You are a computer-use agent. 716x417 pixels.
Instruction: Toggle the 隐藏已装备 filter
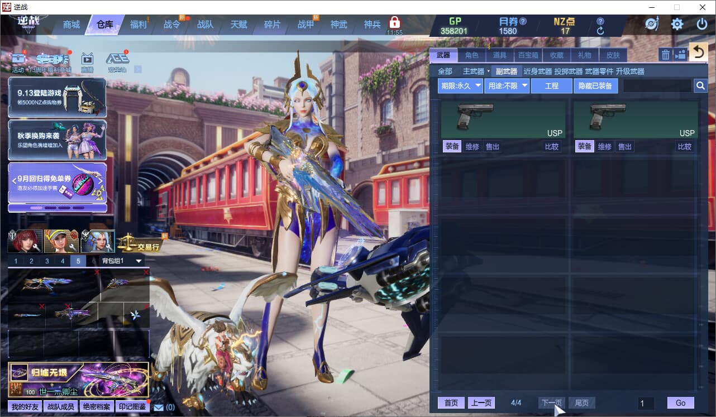[595, 86]
